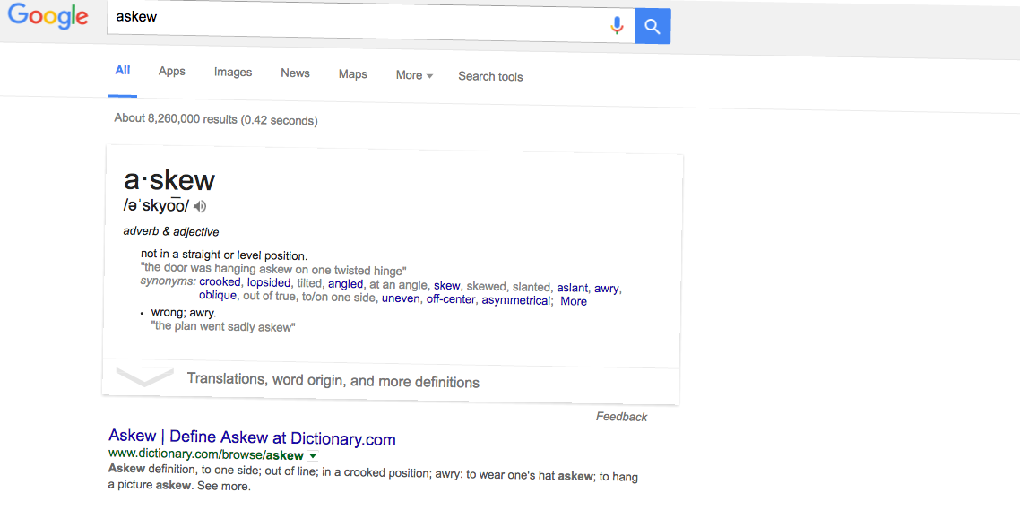Start voice search with microphone icon
Image resolution: width=1020 pixels, height=510 pixels.
tap(617, 25)
